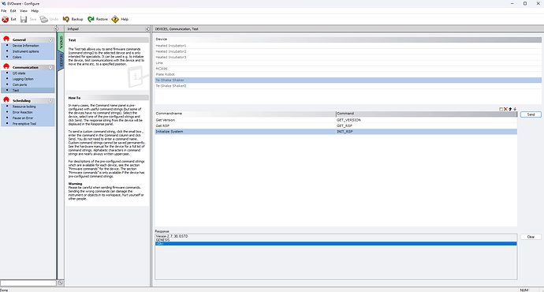This screenshot has width=544, height=292.
Task: Open Resource locking page
Action: [x=24, y=107]
